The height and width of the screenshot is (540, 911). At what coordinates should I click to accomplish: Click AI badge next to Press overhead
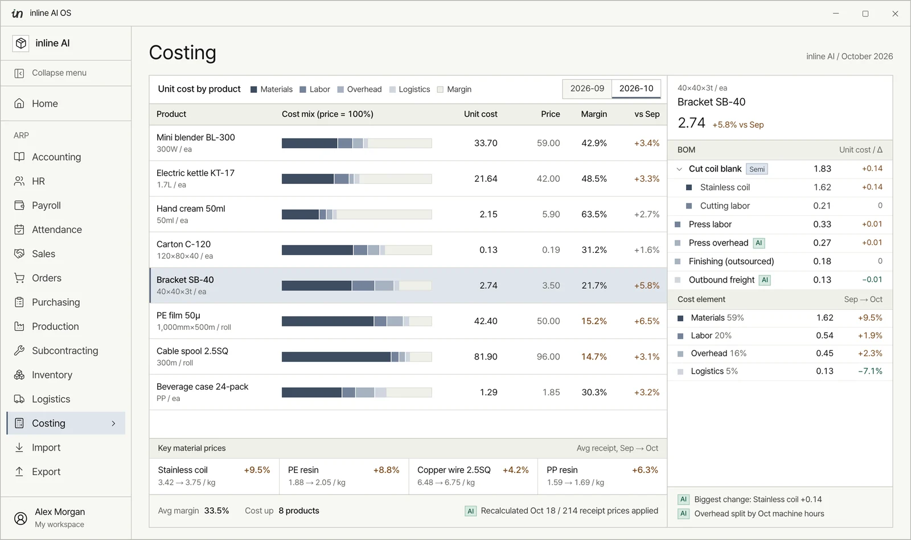[x=759, y=243]
